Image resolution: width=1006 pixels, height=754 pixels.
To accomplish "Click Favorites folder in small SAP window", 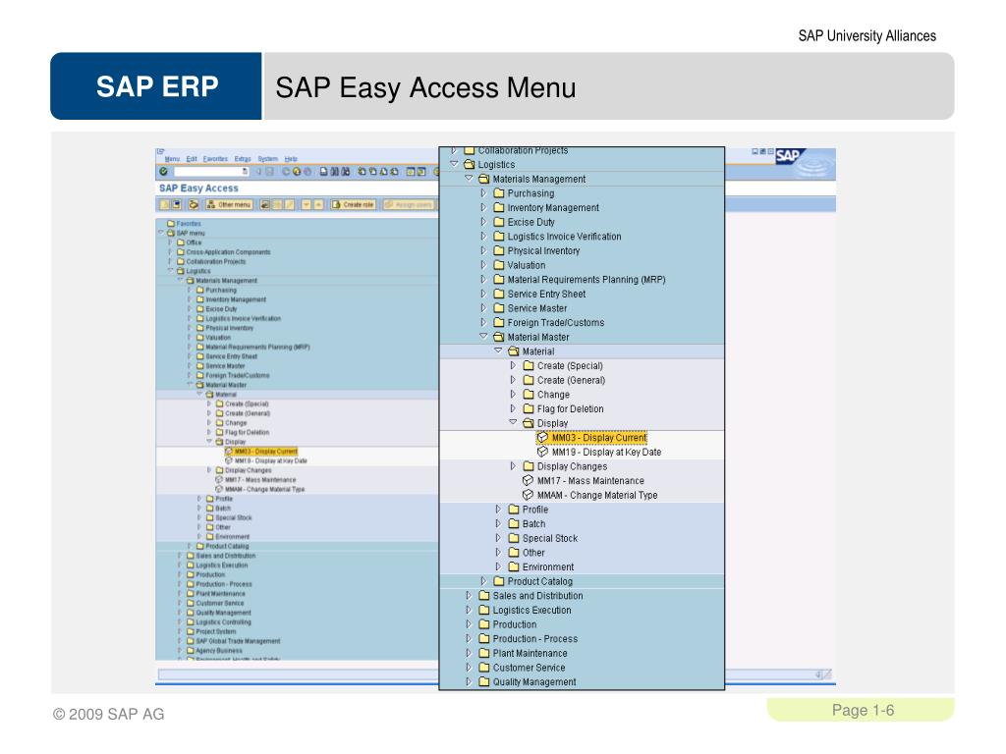I will tap(184, 223).
